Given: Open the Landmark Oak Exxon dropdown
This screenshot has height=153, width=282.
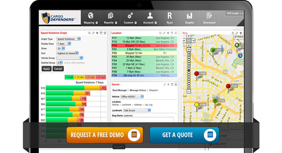Looking at the screenshot, I should (x=137, y=110).
